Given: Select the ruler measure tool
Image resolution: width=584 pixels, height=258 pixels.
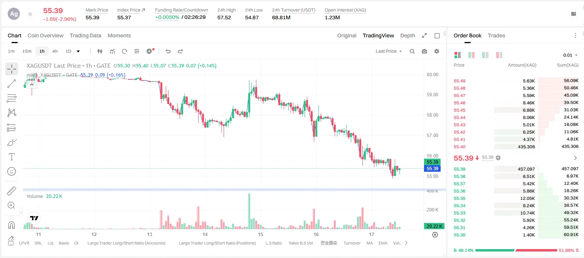Looking at the screenshot, I should [x=12, y=191].
